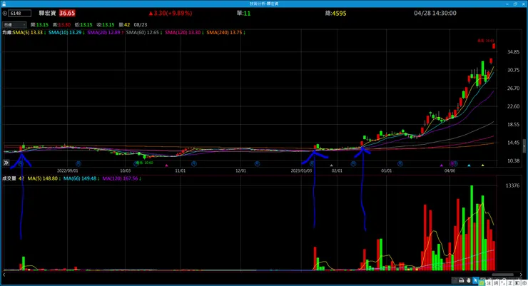Screen dimensions: 528x286
Task: Click the 注 input method button
Action: point(489,283)
